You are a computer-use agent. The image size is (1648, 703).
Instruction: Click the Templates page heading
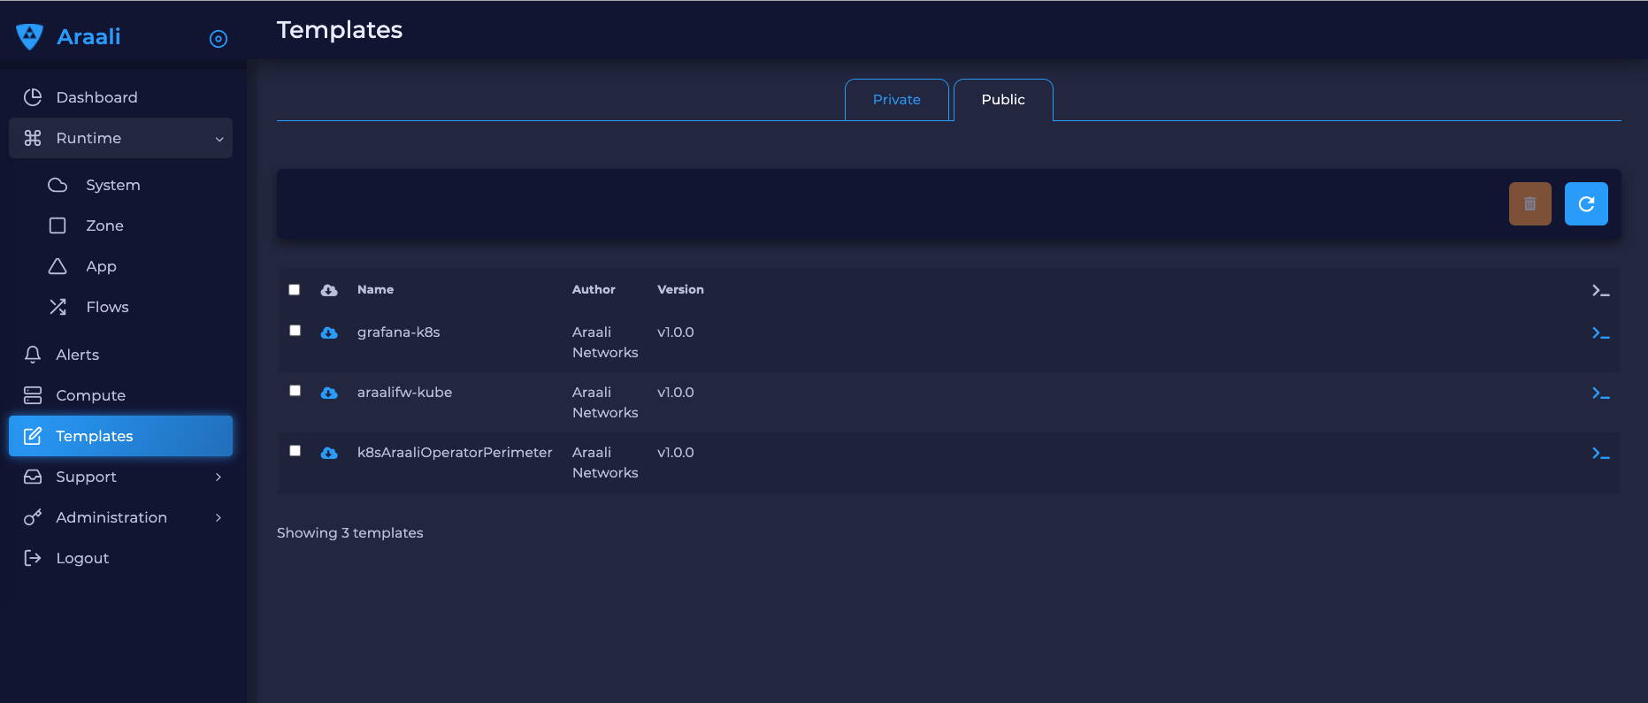pos(340,30)
